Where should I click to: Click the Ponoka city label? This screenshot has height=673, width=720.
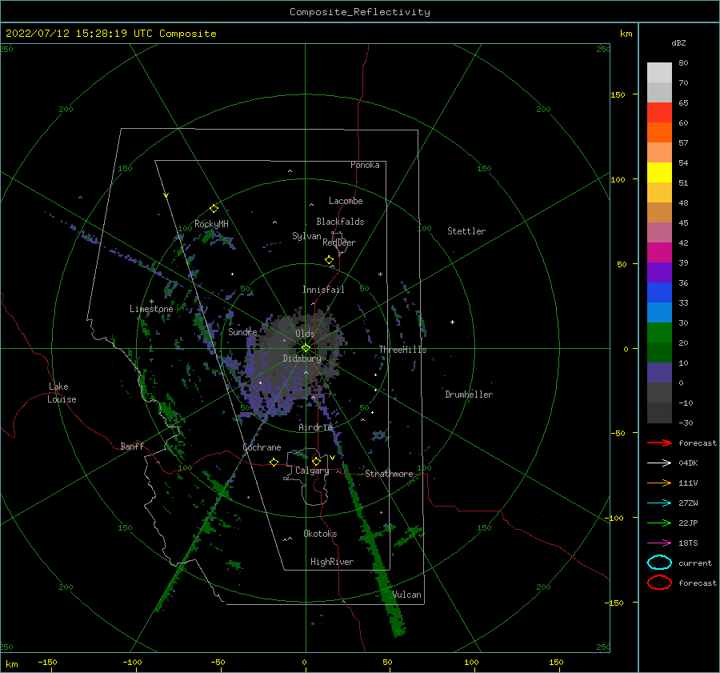click(x=365, y=165)
